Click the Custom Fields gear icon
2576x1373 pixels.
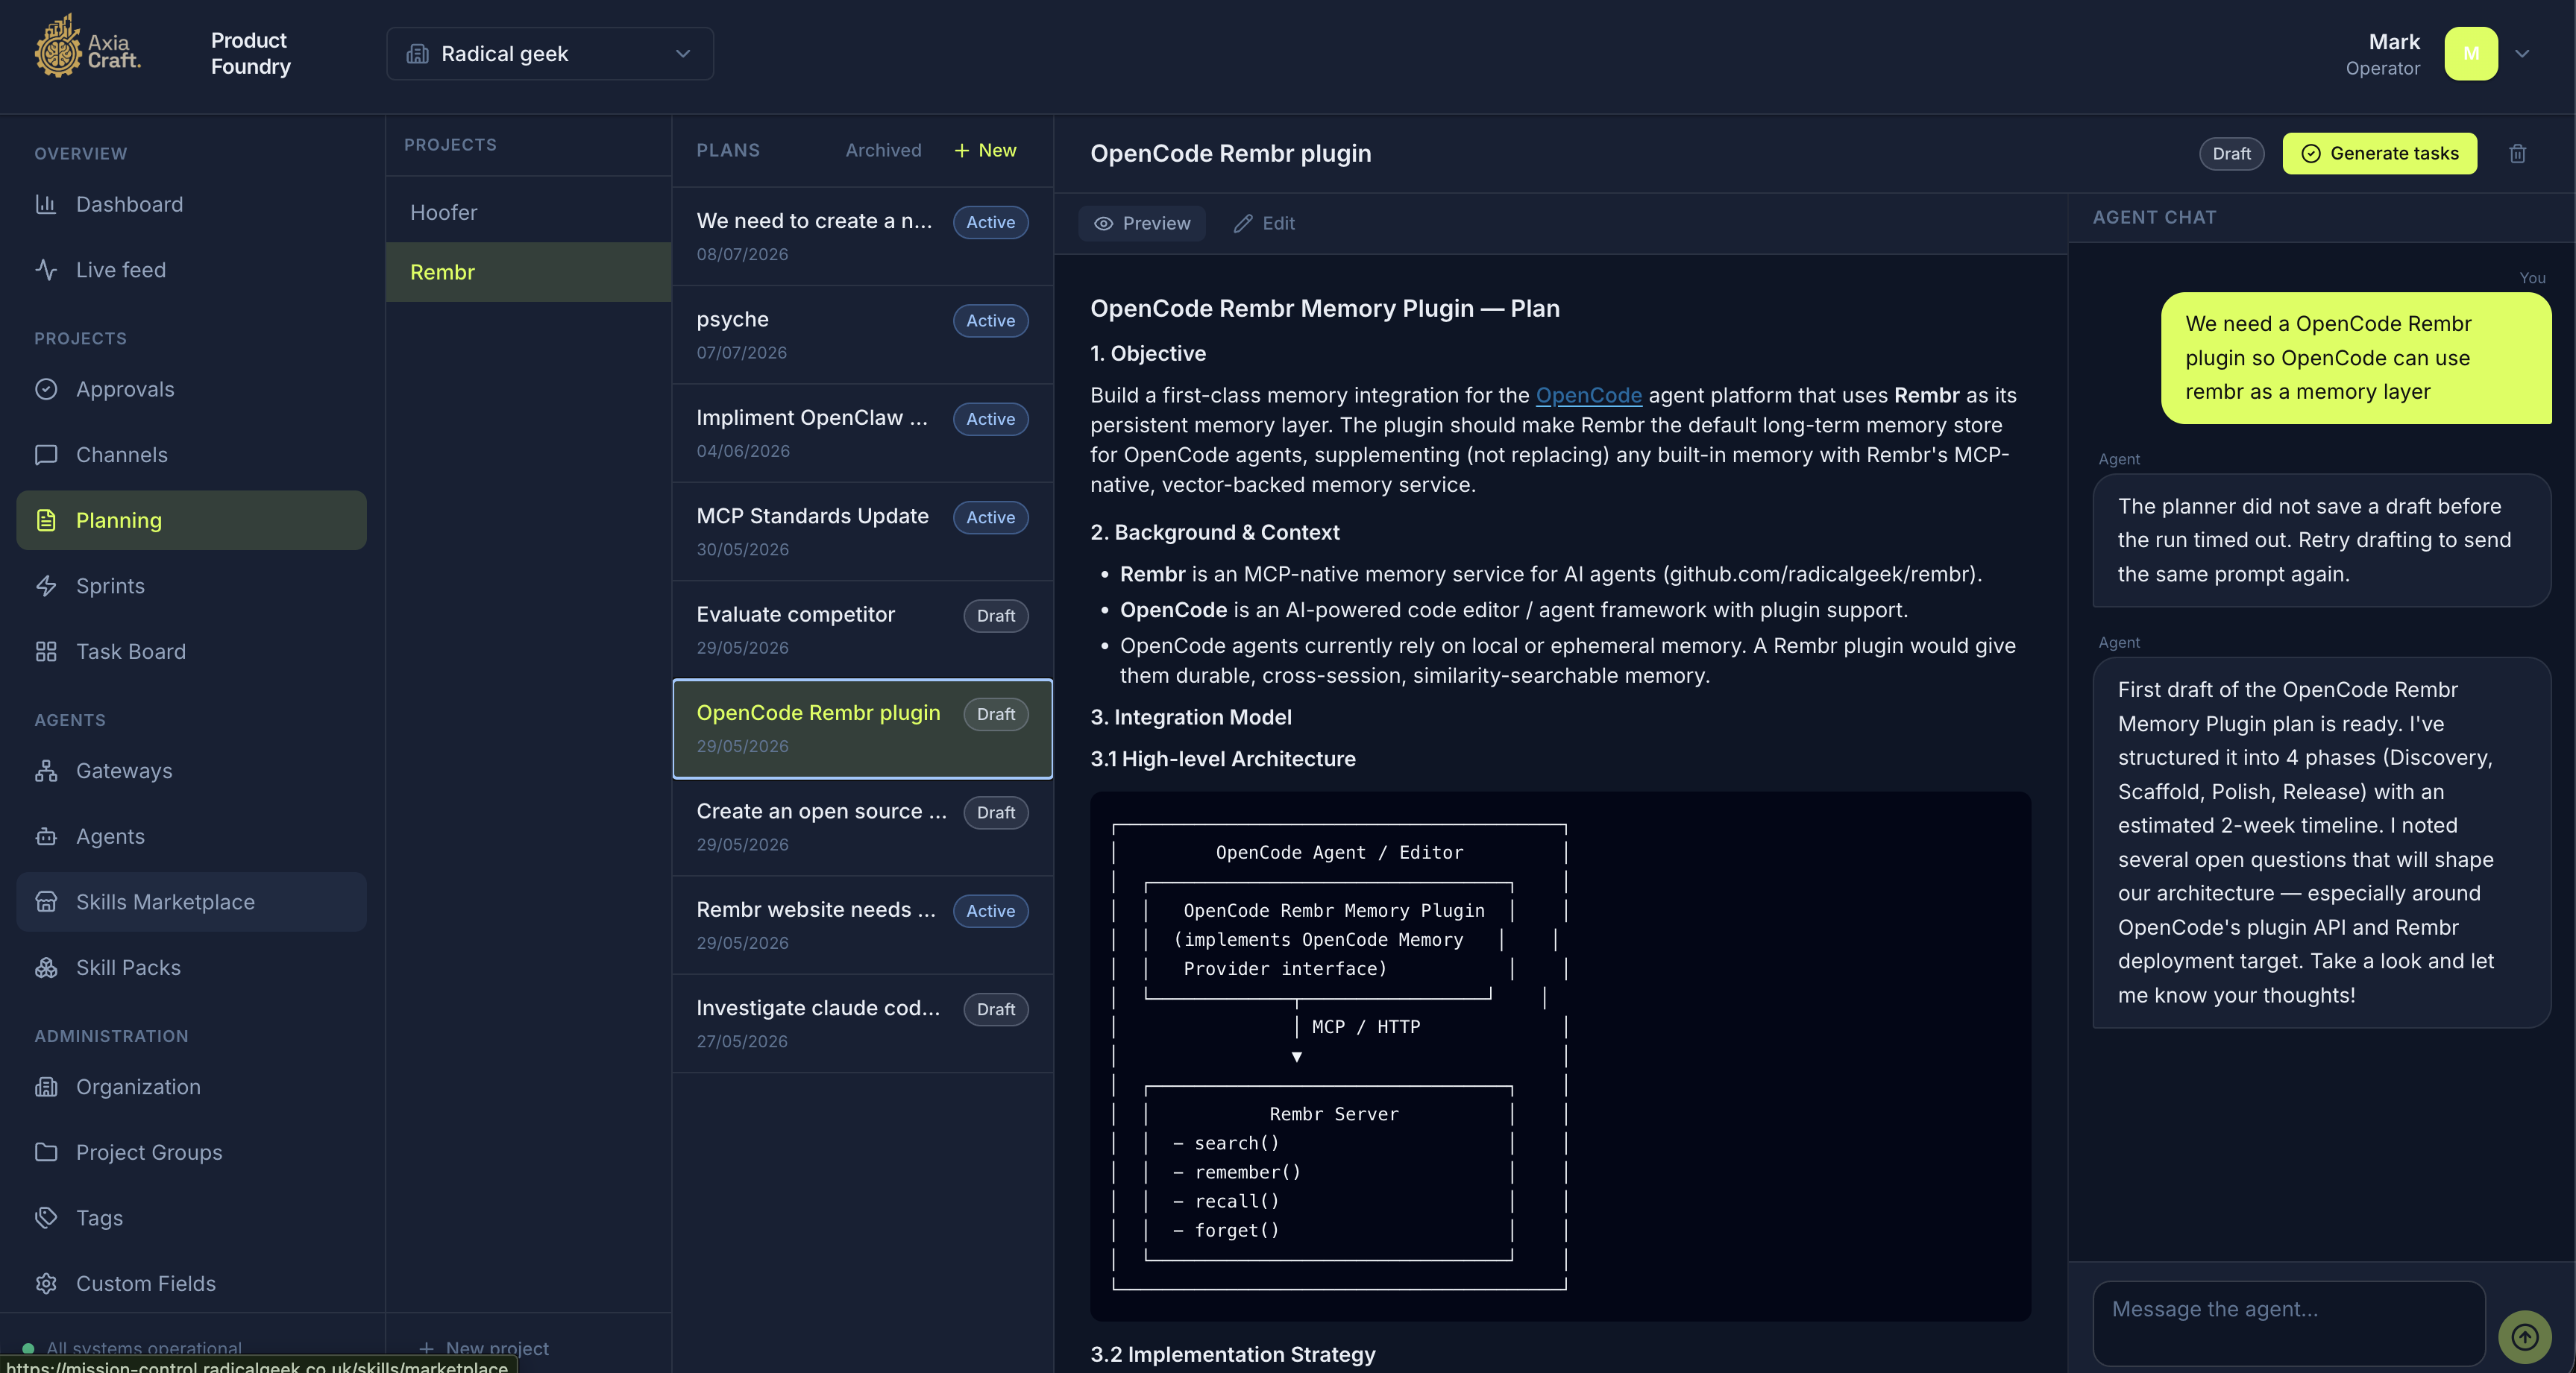(46, 1283)
